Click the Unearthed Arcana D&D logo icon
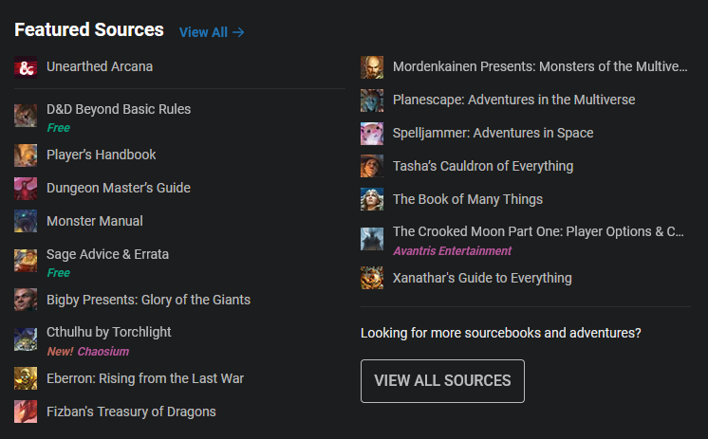 (26, 67)
